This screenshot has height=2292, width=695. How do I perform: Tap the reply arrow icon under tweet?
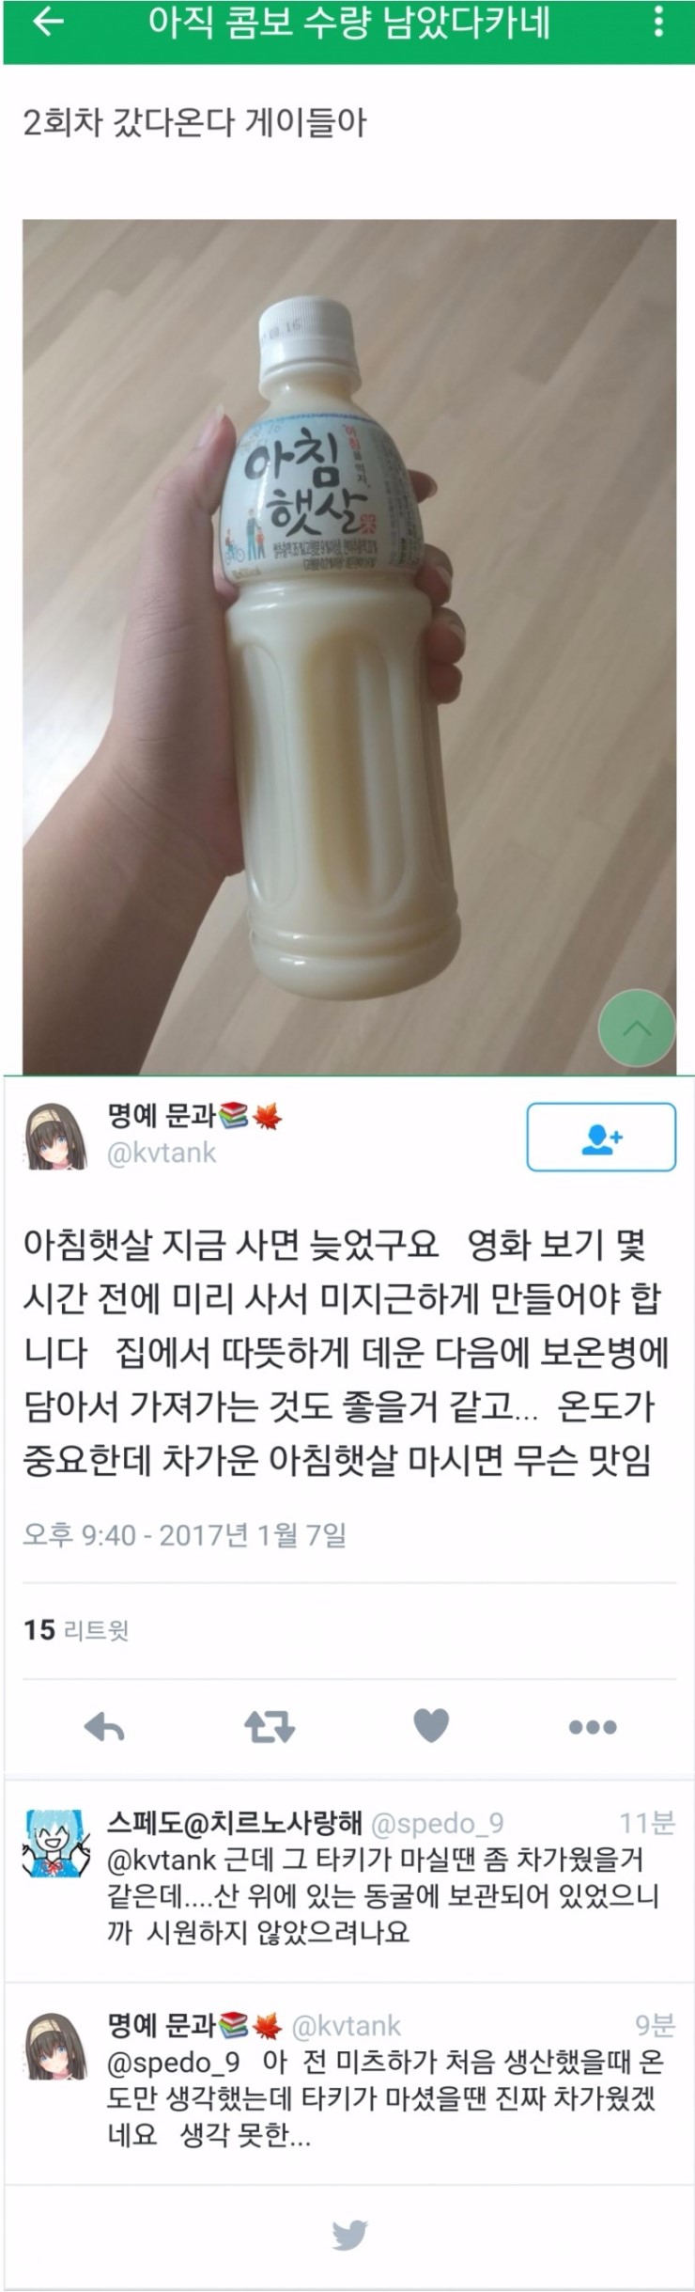click(x=104, y=1727)
